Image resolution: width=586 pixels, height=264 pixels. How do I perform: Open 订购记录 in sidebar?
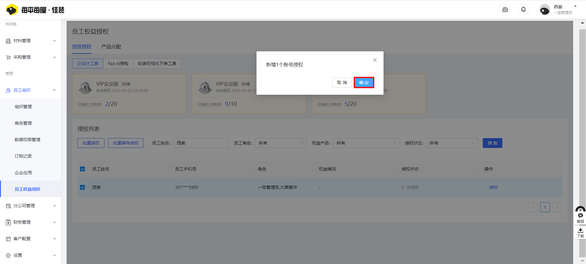[23, 156]
